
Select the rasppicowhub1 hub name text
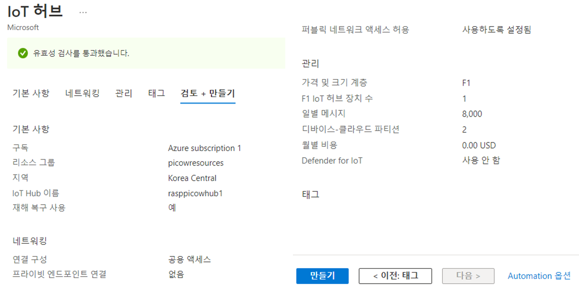(x=196, y=193)
